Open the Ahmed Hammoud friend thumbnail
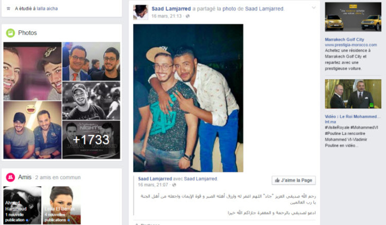This screenshot has width=386, height=225. [x=22, y=205]
